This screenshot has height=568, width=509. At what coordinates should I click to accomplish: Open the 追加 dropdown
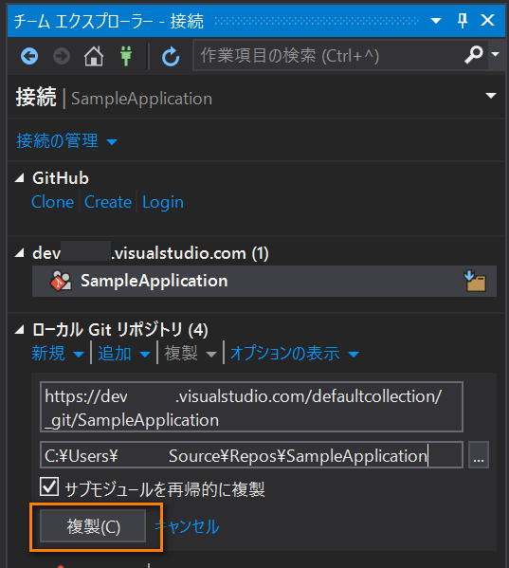point(124,353)
